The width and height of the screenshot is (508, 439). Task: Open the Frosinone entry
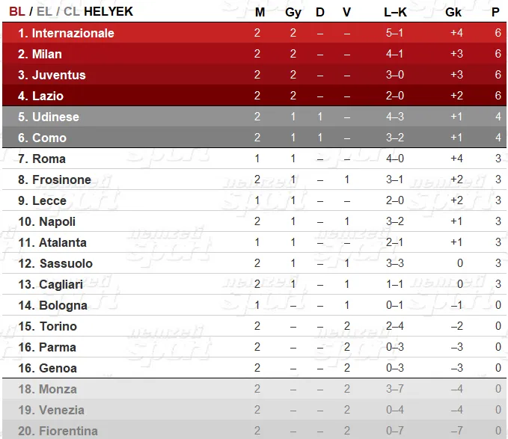click(x=61, y=179)
